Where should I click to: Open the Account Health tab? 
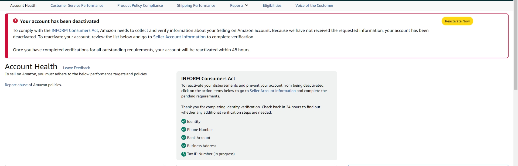(23, 5)
